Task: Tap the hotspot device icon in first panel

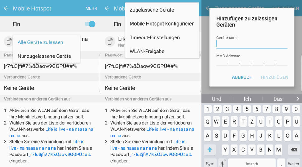Action: click(x=8, y=41)
